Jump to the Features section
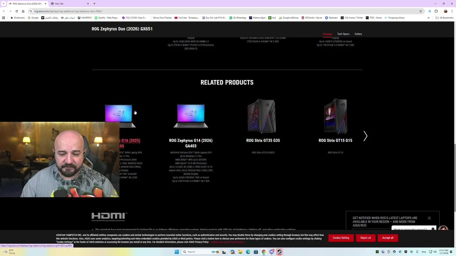456x256 pixels. [327, 34]
